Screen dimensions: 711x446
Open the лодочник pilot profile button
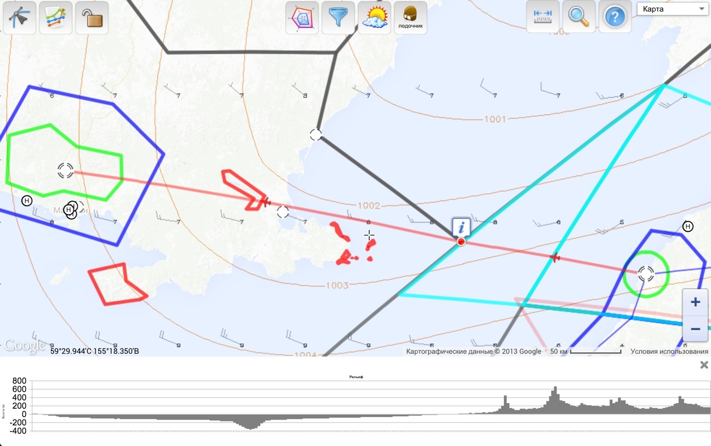[410, 18]
